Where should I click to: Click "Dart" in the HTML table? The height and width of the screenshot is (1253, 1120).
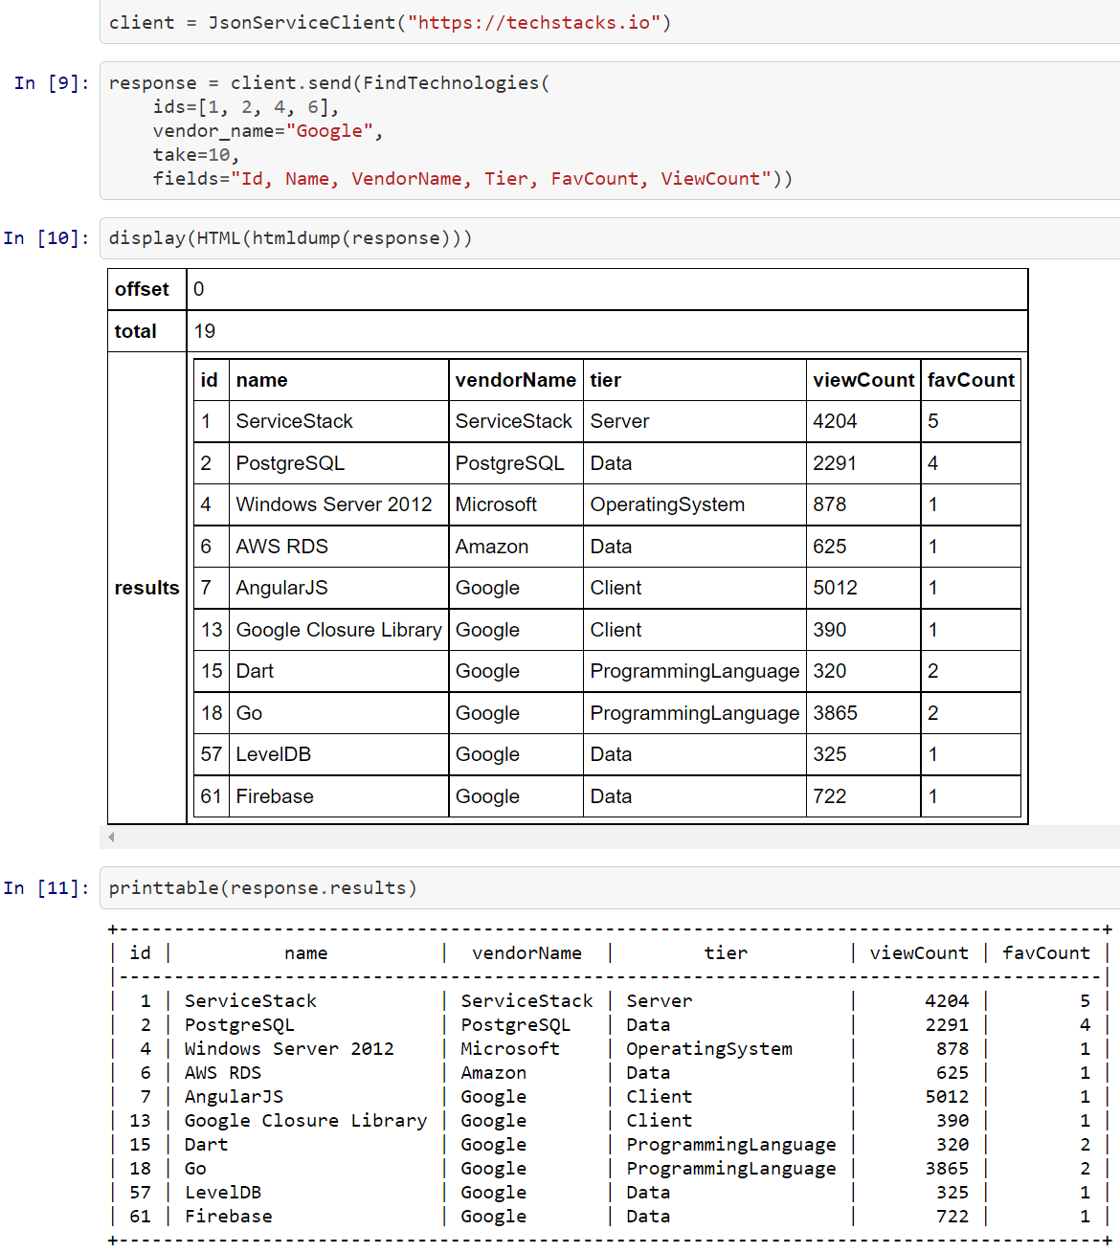pyautogui.click(x=255, y=671)
